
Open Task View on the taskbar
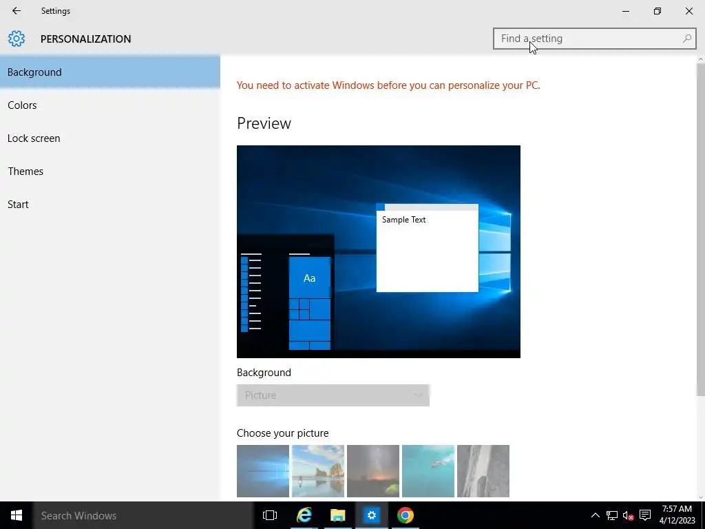coord(270,515)
